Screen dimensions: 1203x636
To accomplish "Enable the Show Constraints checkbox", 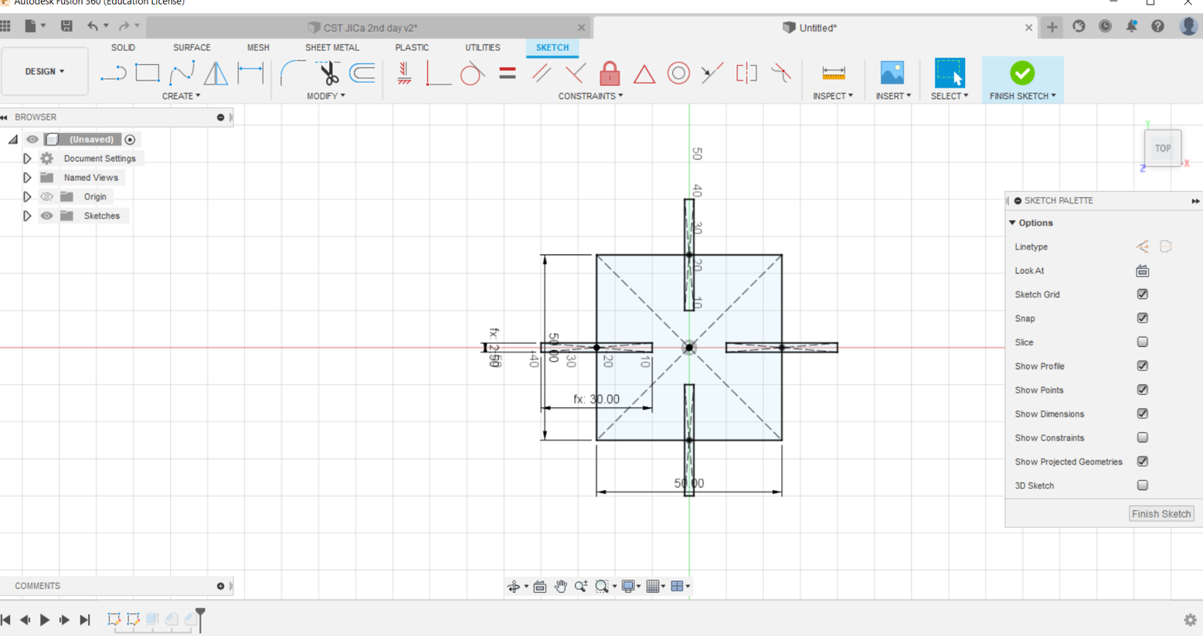I will point(1142,438).
